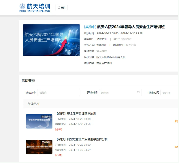Image resolution: width=179 pixels, height=163 pixels.
Task: Click the 活动安排 section heading
Action: (28, 80)
